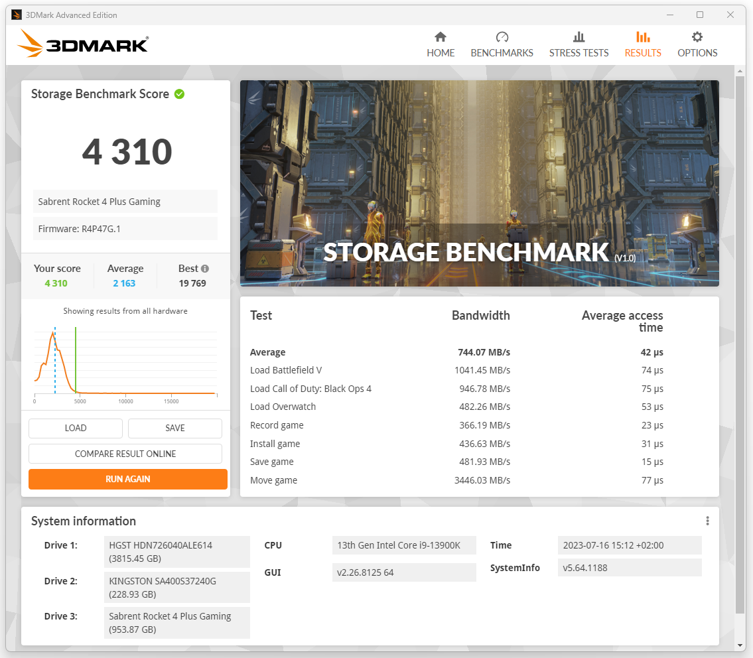Click the 3446.03 MB/s bandwidth value
The width and height of the screenshot is (753, 658).
[482, 480]
